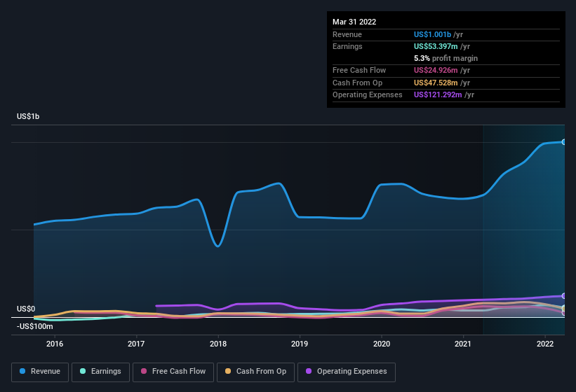Image resolution: width=576 pixels, height=392 pixels.
Task: Click the 2018 x-axis label
Action: 218,344
